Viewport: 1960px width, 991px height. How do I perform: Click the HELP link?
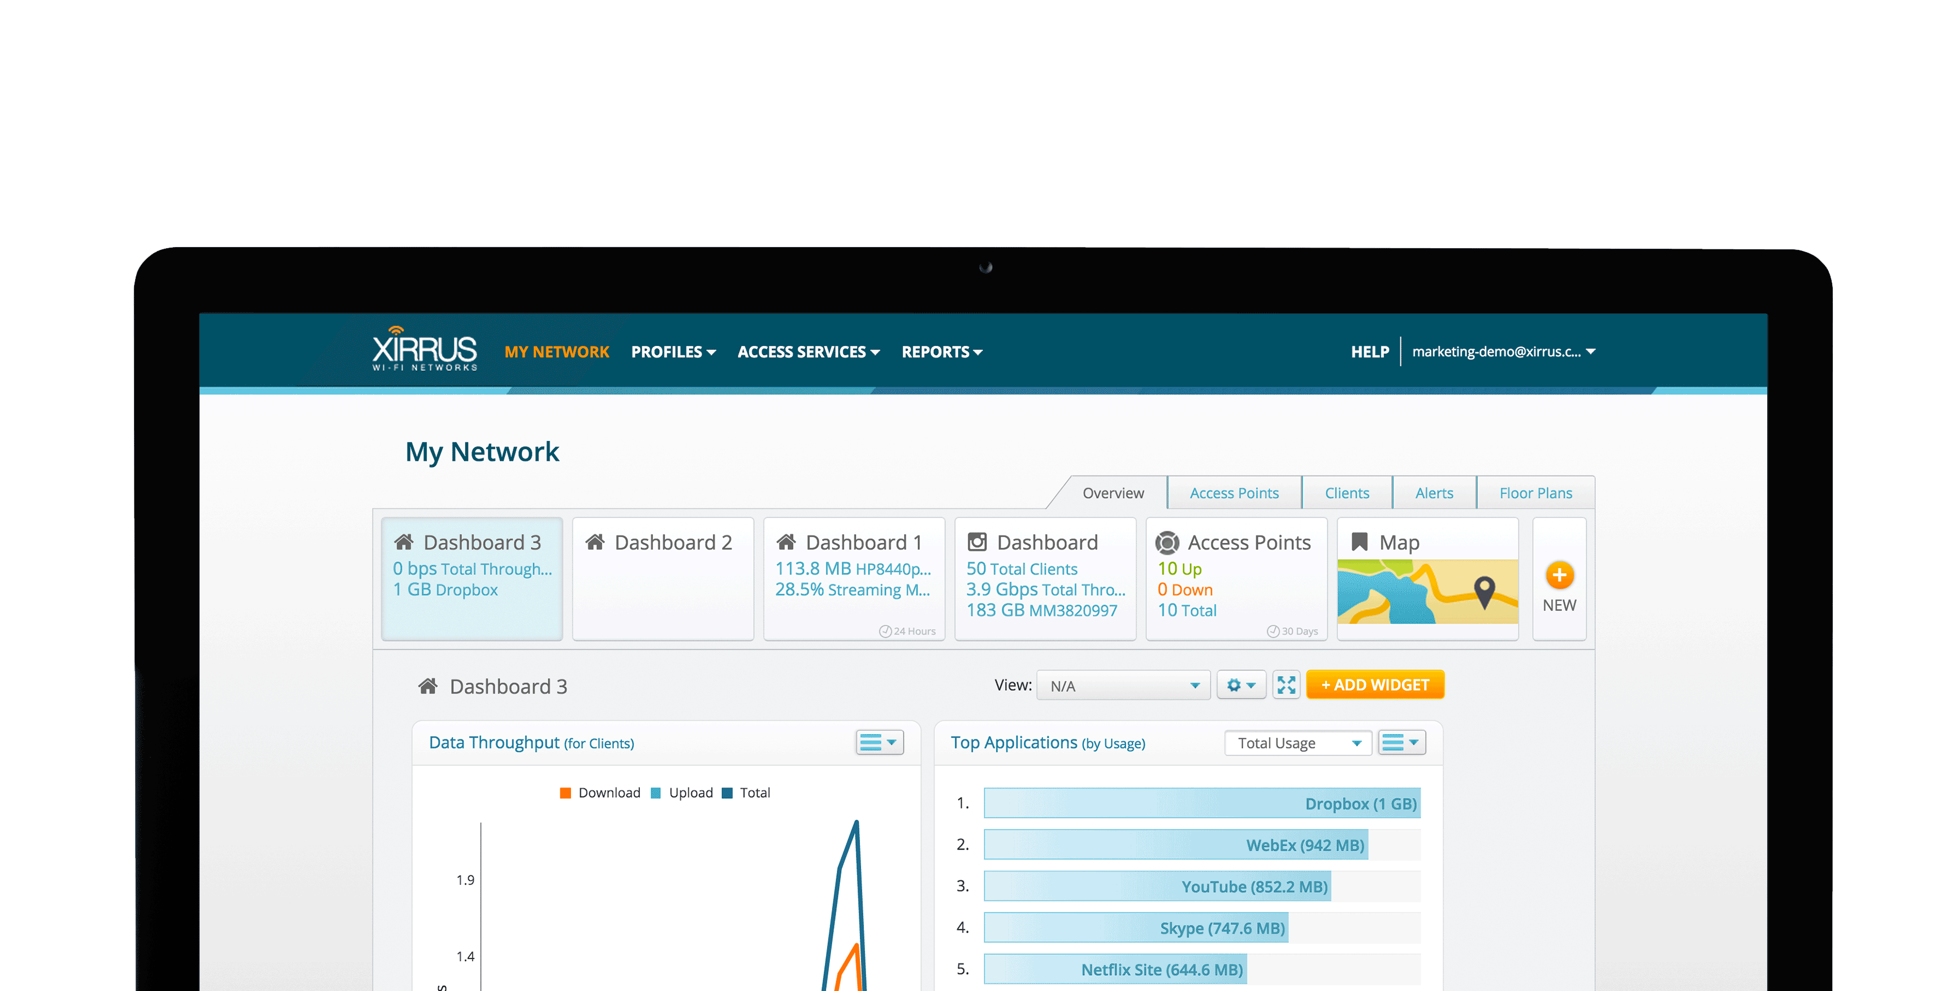pyautogui.click(x=1370, y=352)
